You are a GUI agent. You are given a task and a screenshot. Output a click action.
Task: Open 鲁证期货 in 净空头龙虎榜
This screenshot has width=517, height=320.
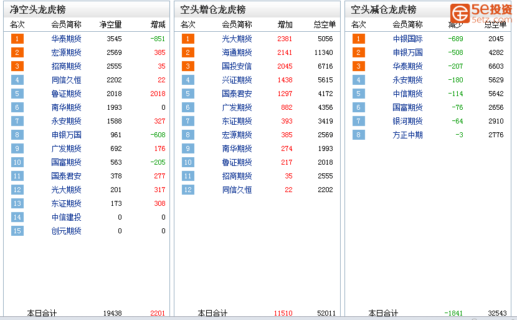click(x=66, y=94)
